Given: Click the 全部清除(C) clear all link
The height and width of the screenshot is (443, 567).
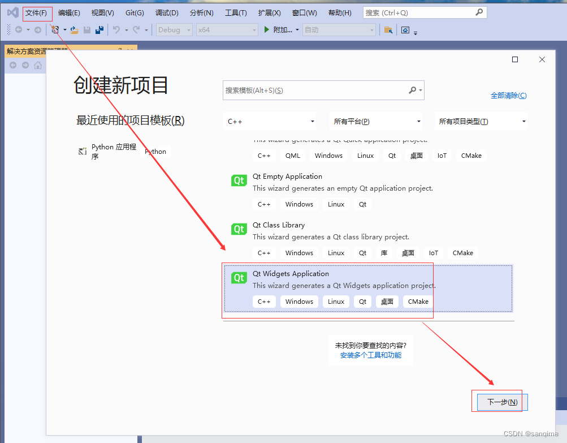Looking at the screenshot, I should [508, 96].
